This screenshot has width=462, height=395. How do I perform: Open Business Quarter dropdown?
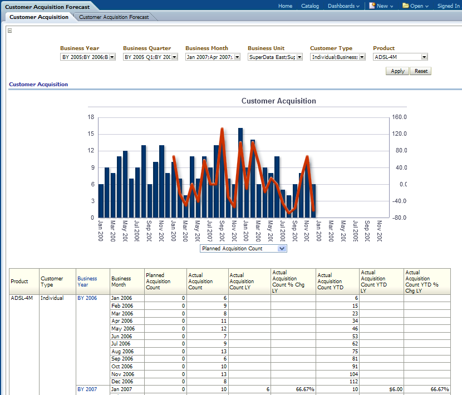click(x=175, y=57)
